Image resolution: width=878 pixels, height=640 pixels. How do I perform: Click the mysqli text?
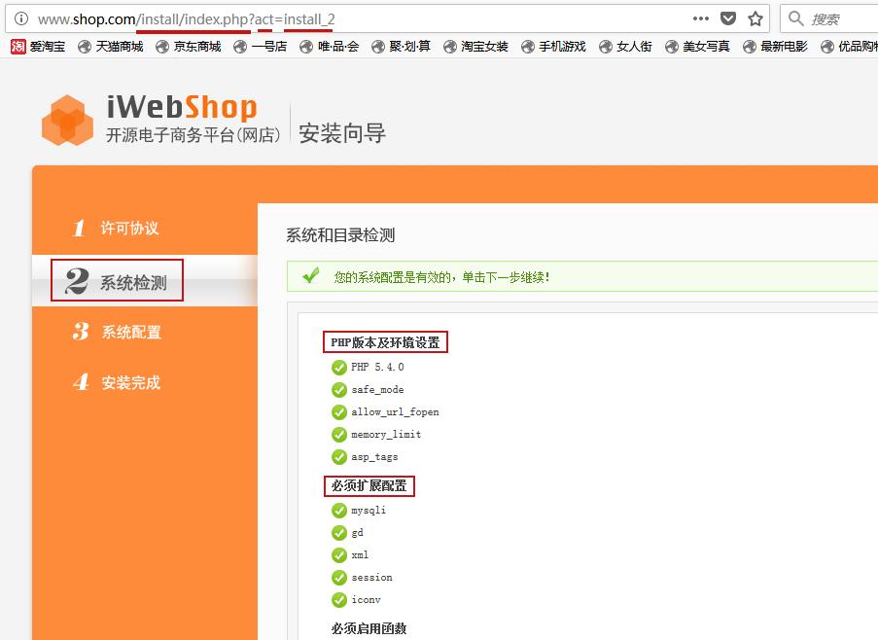(369, 510)
